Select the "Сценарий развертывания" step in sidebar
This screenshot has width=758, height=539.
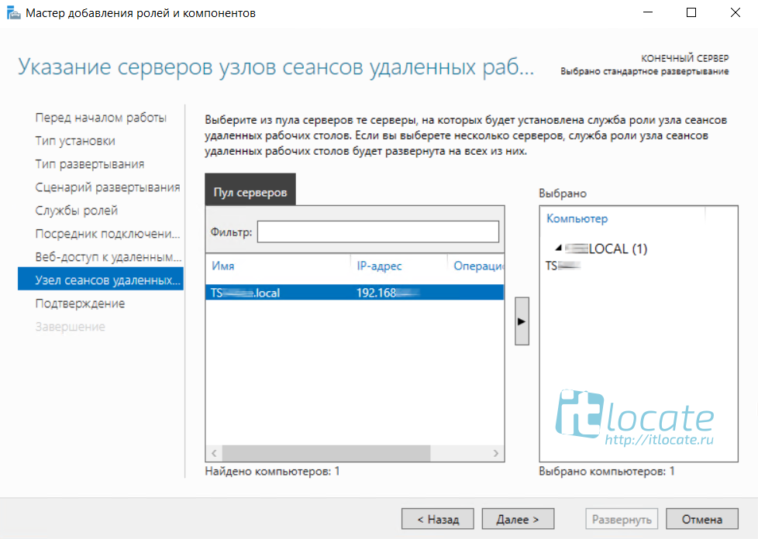click(x=107, y=187)
